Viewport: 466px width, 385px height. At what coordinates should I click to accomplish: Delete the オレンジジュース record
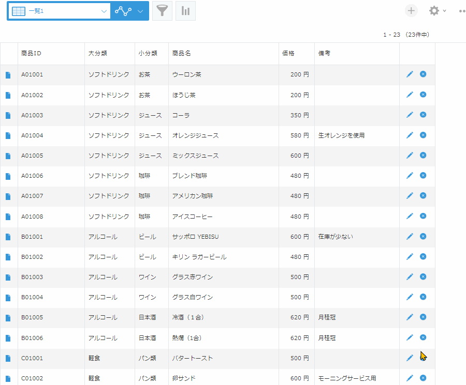[x=423, y=135]
